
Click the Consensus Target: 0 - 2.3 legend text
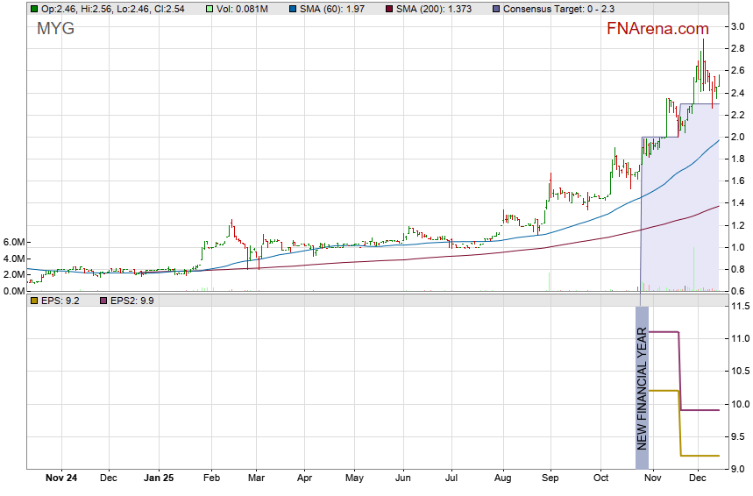pos(557,9)
